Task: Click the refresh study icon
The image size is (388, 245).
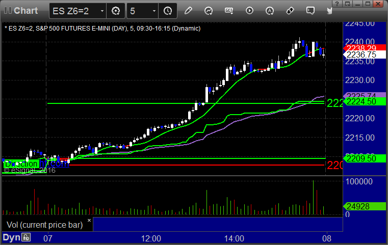Action: pyautogui.click(x=208, y=10)
